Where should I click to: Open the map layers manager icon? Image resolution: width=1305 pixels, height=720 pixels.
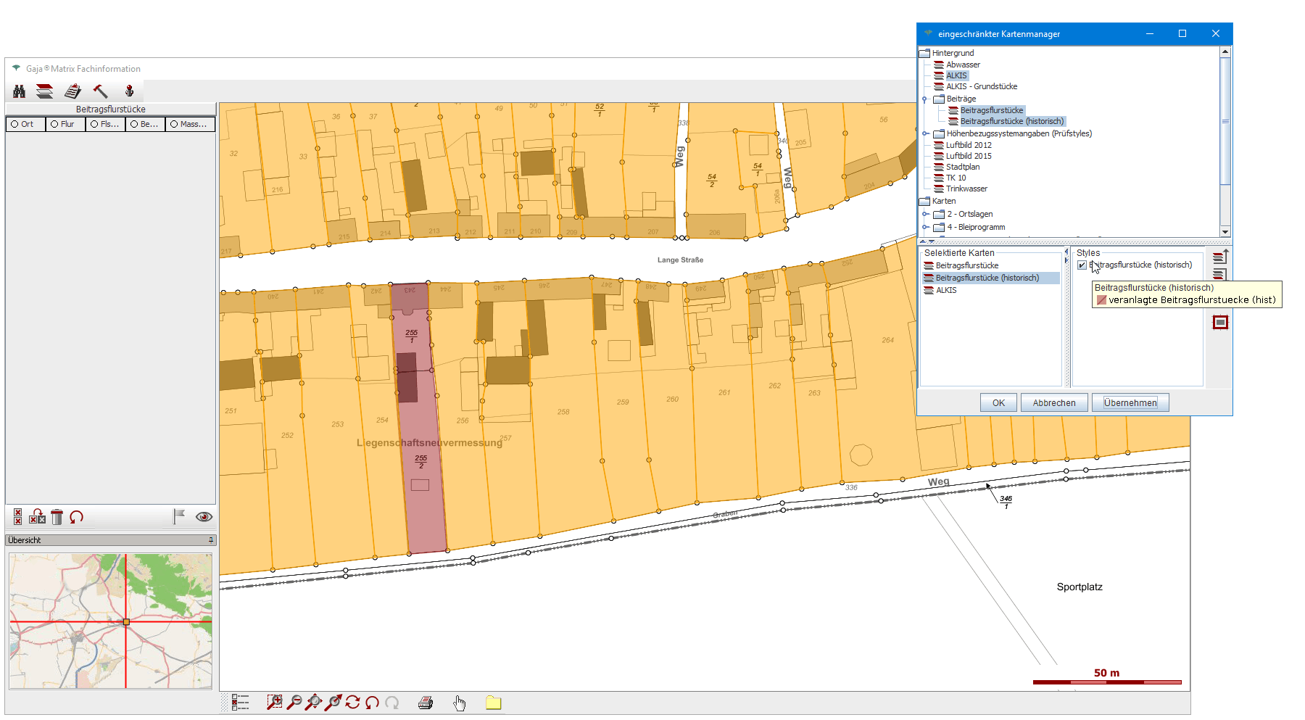(x=45, y=91)
